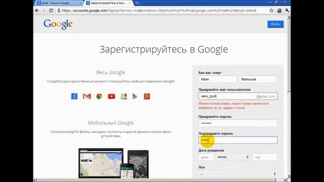Click horizontal scrollbar right arrow
Viewport: 324px width, 182px height.
[x=285, y=180]
